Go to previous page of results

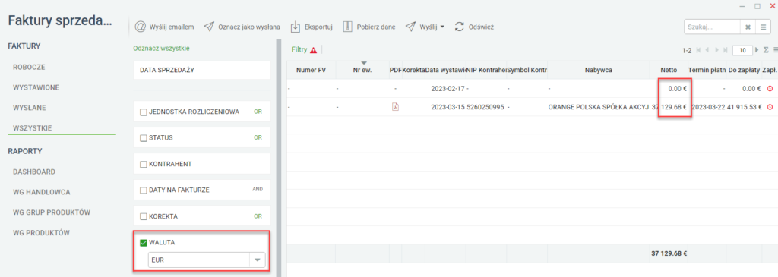707,50
